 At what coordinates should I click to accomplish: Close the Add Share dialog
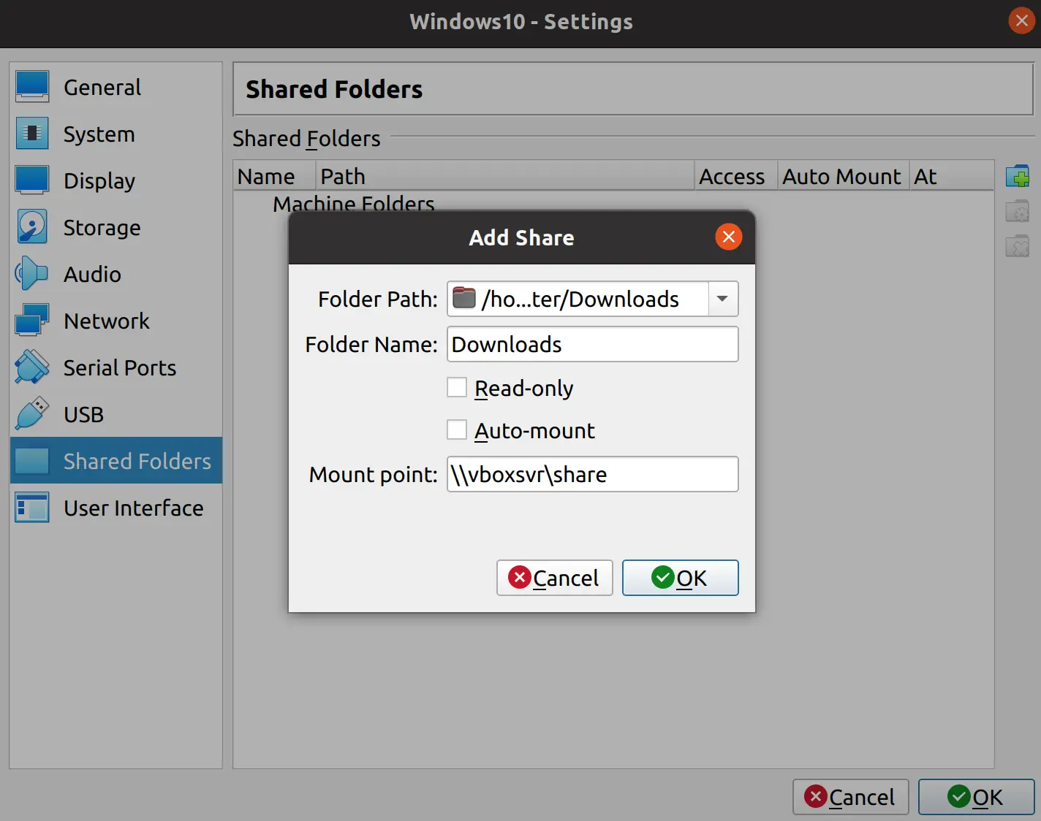click(x=728, y=237)
